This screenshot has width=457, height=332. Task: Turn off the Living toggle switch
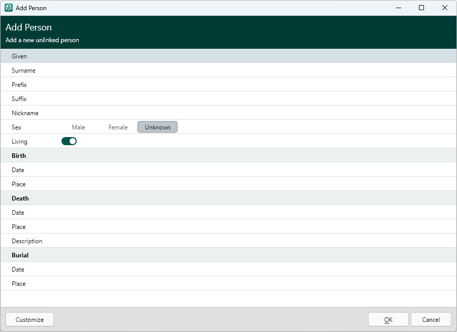click(69, 141)
